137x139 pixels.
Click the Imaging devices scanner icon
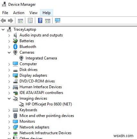[x=15, y=98]
